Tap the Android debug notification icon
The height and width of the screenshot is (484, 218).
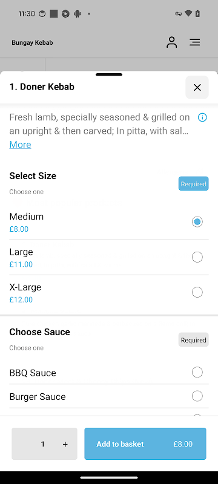78,13
